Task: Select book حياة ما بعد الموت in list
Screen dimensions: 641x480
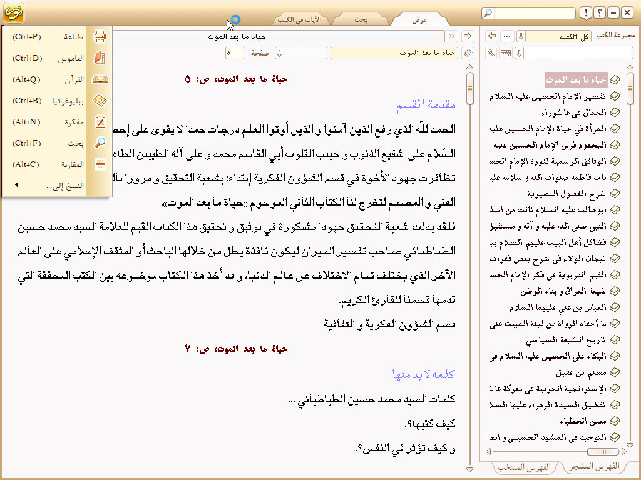Action: pyautogui.click(x=576, y=80)
